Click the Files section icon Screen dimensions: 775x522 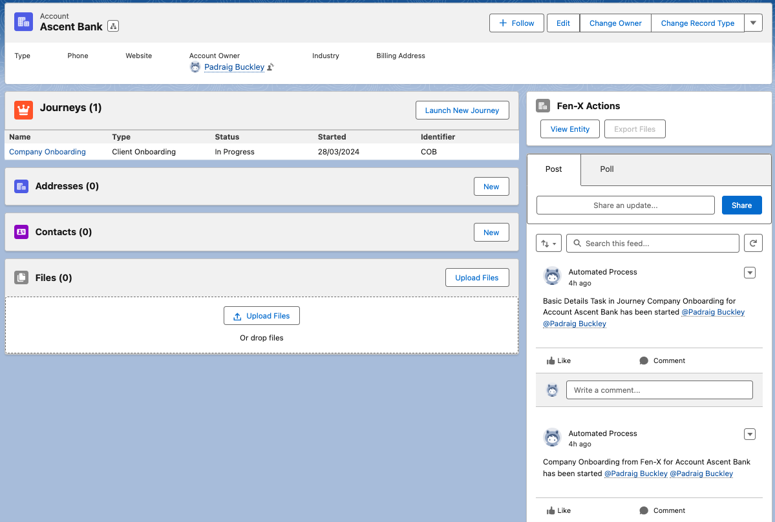pyautogui.click(x=22, y=278)
